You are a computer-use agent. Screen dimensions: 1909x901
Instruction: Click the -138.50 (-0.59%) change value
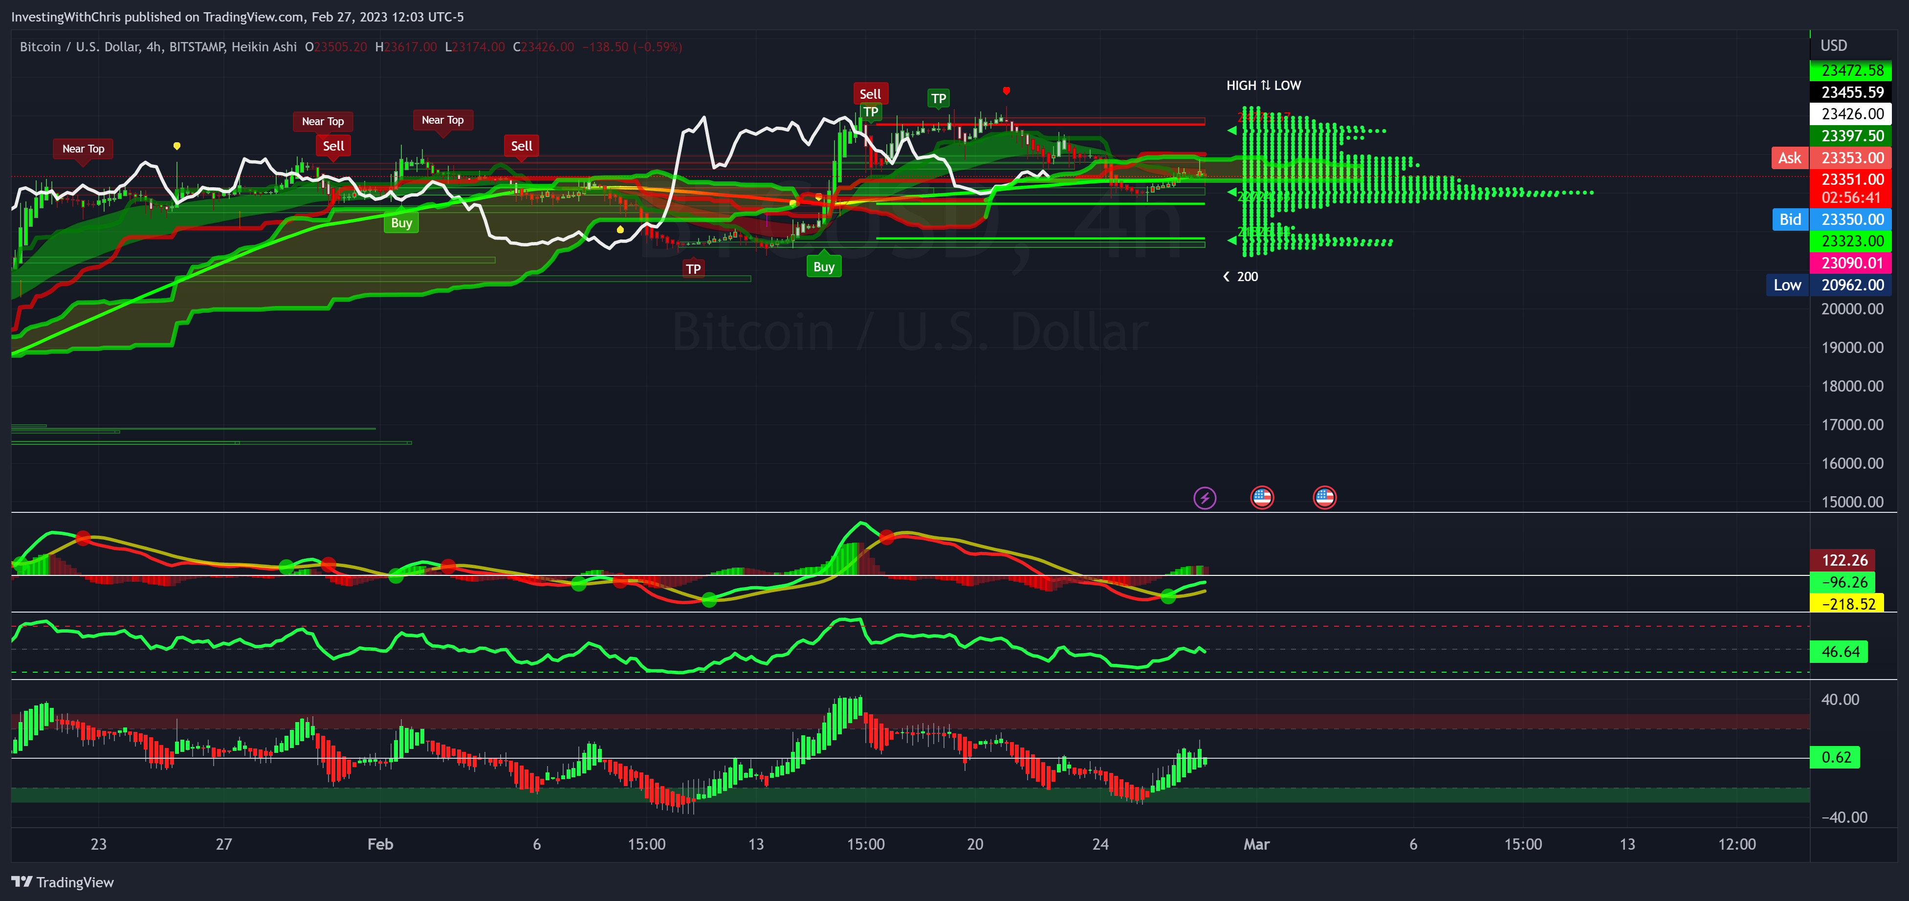(632, 46)
